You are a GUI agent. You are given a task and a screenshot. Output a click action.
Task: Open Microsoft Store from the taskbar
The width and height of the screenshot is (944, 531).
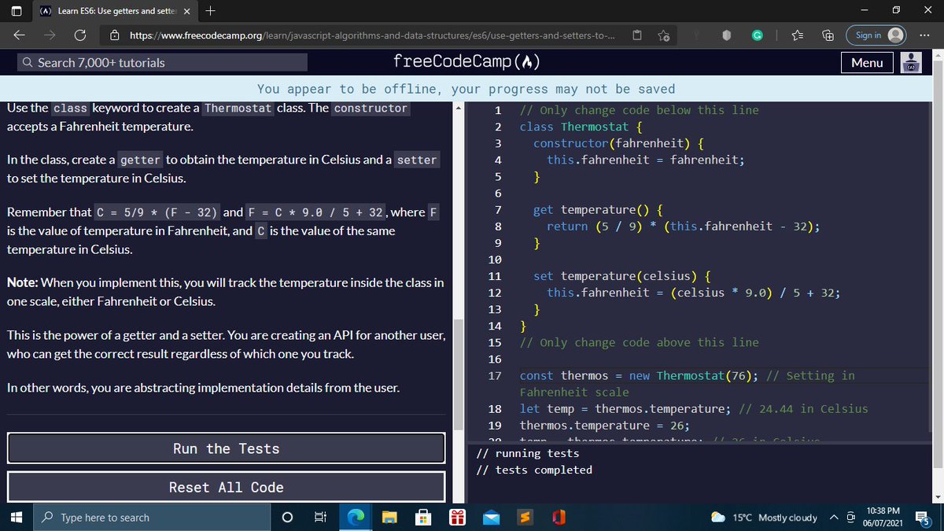(x=422, y=517)
